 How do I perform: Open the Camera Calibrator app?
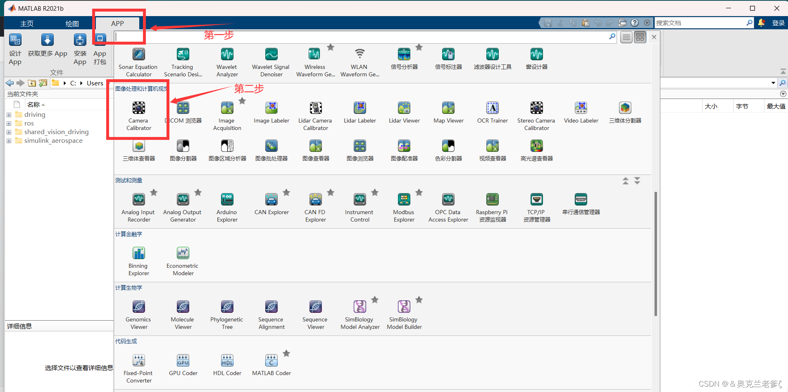[x=138, y=116]
